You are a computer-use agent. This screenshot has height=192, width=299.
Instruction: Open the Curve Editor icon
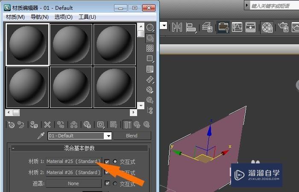[237, 27]
